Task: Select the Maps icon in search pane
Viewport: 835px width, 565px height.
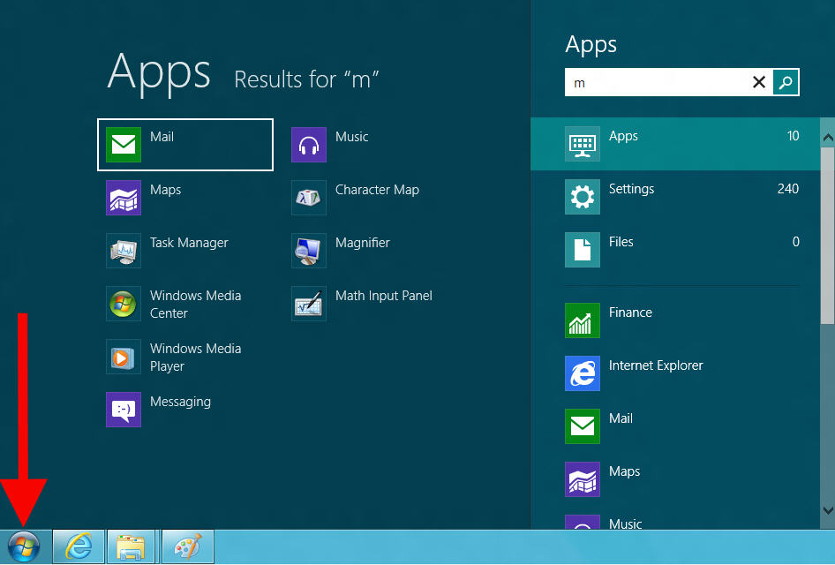Action: point(583,479)
